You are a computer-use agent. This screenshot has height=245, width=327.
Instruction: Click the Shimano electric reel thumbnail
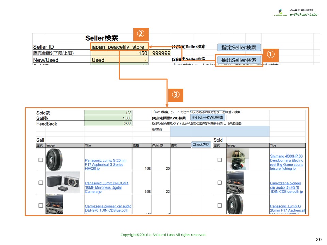(238, 159)
